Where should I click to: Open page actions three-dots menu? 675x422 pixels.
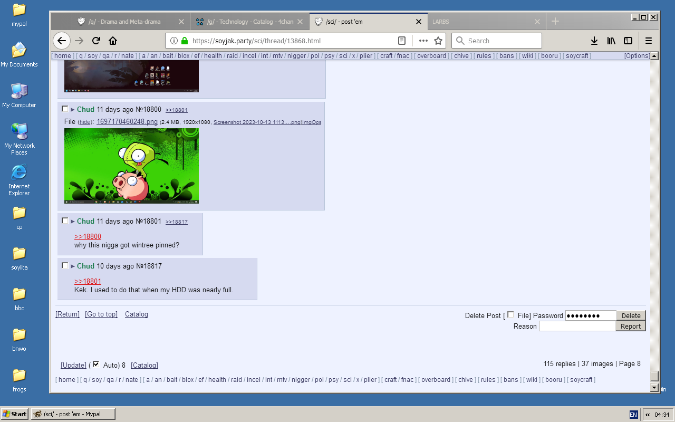(x=423, y=41)
